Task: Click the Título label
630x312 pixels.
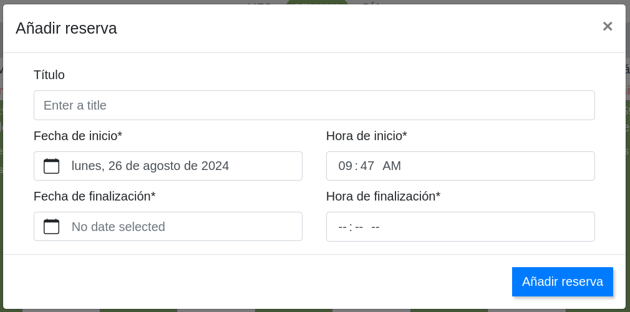Action: (x=49, y=75)
